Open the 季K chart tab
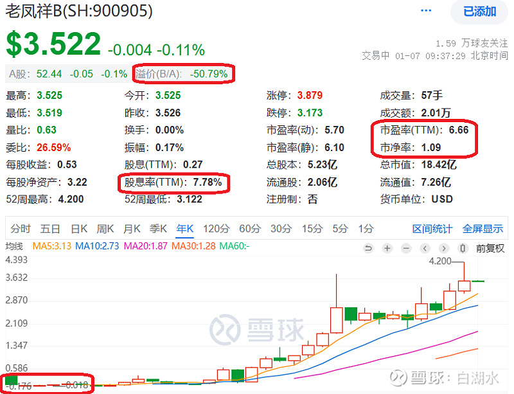Viewport: 514px width, 394px height. click(158, 228)
